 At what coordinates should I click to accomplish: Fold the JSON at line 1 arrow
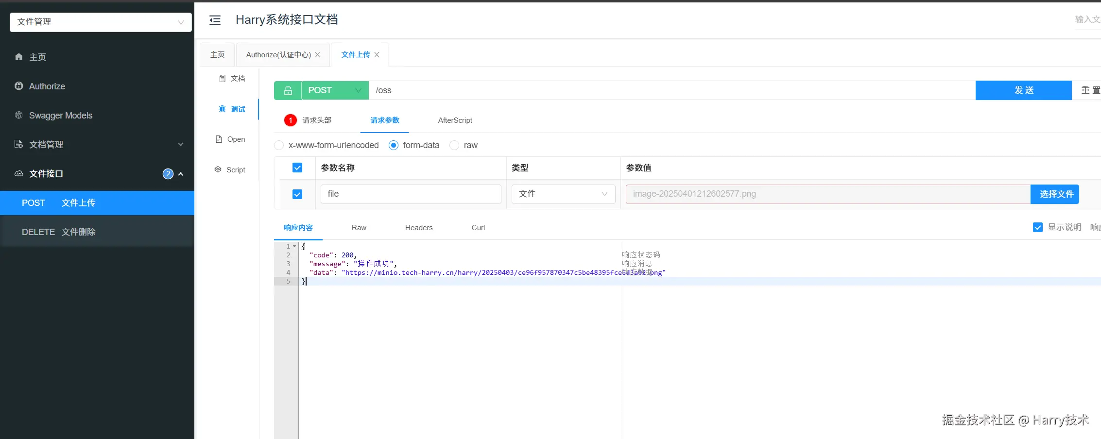[x=294, y=246]
